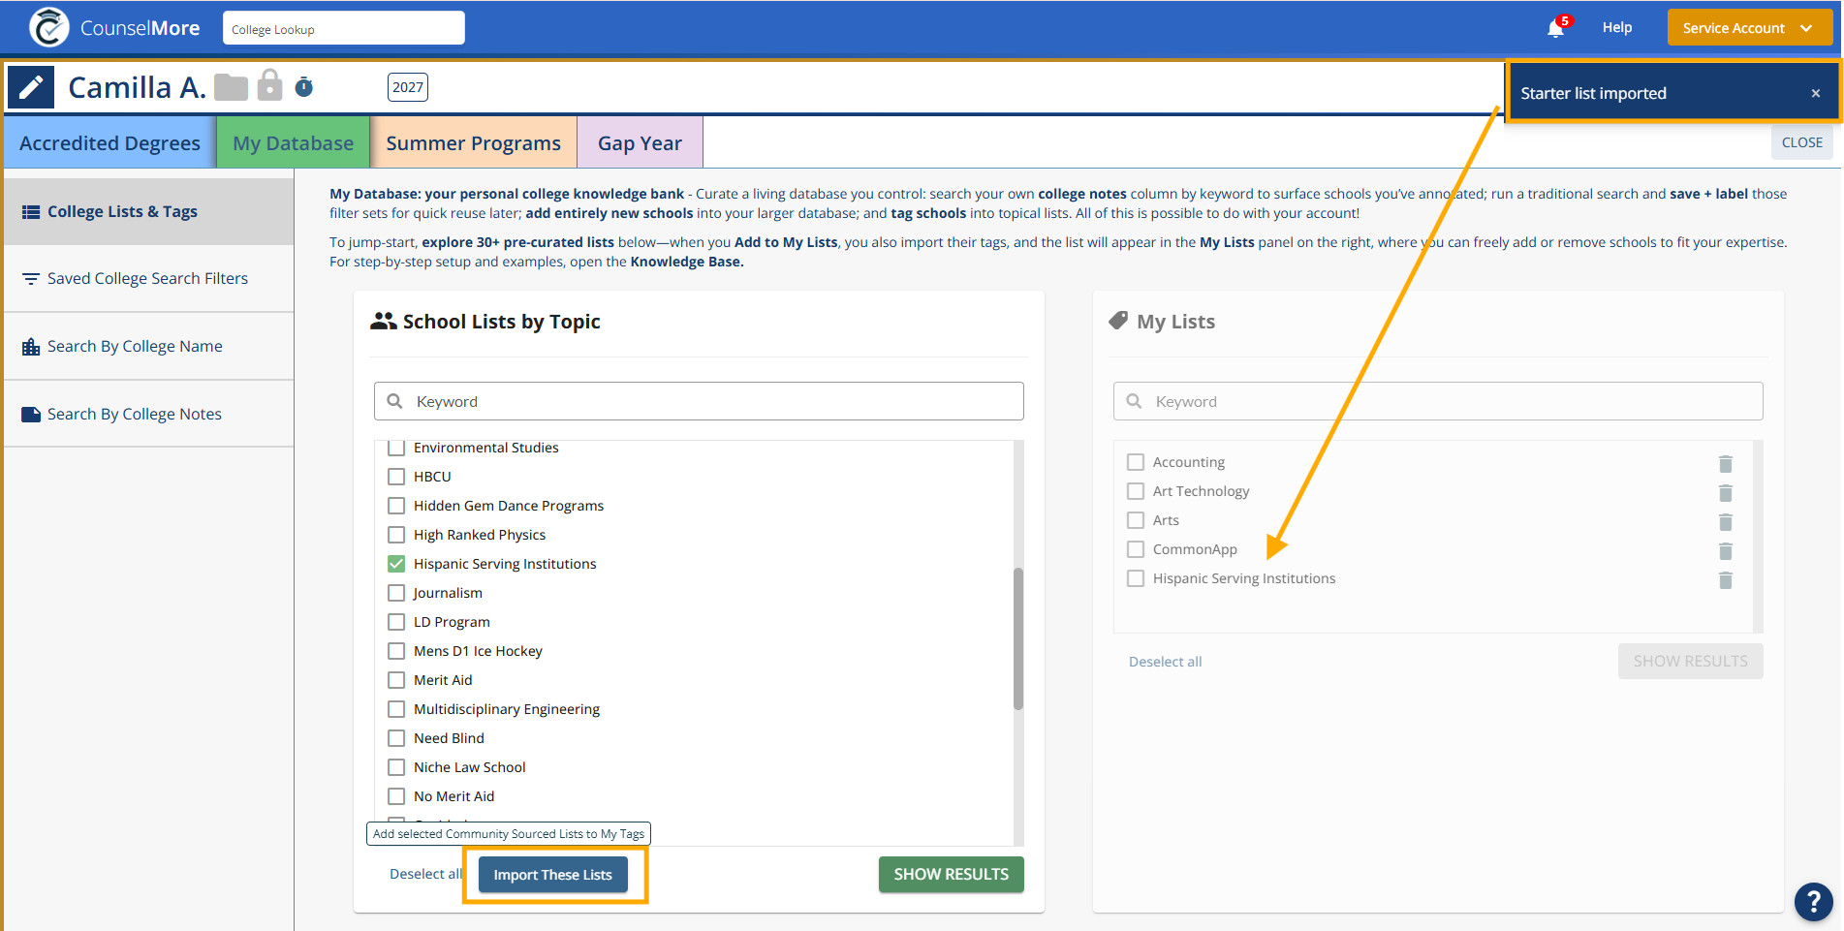The image size is (1844, 931).
Task: Click Deselect all under School Lists
Action: [x=426, y=874]
